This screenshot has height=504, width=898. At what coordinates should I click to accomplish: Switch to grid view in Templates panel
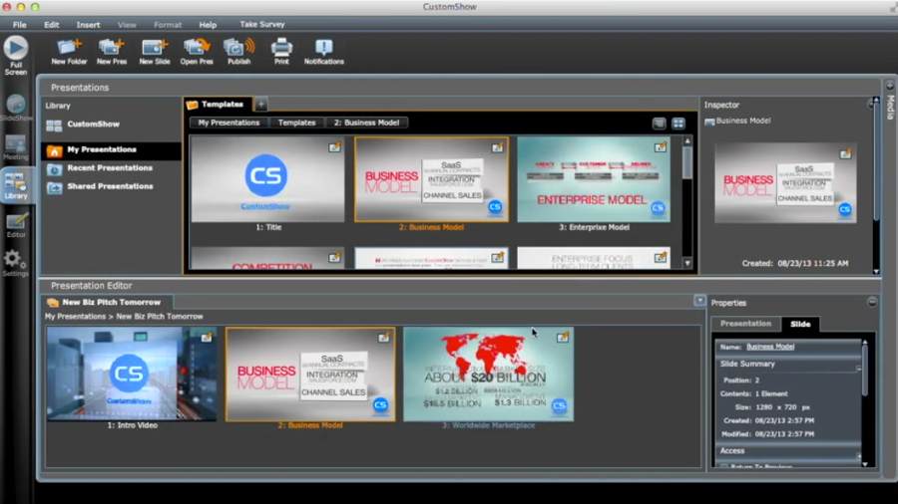click(678, 124)
